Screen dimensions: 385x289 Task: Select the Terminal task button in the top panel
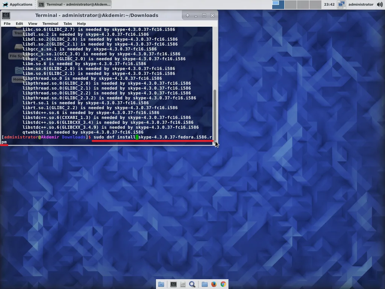click(x=75, y=5)
